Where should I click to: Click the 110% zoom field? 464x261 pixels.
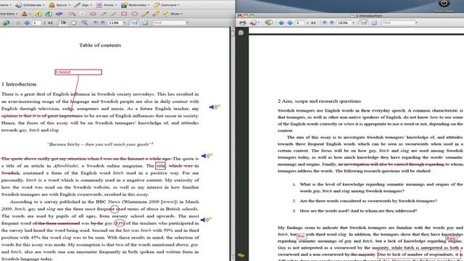(x=115, y=22)
